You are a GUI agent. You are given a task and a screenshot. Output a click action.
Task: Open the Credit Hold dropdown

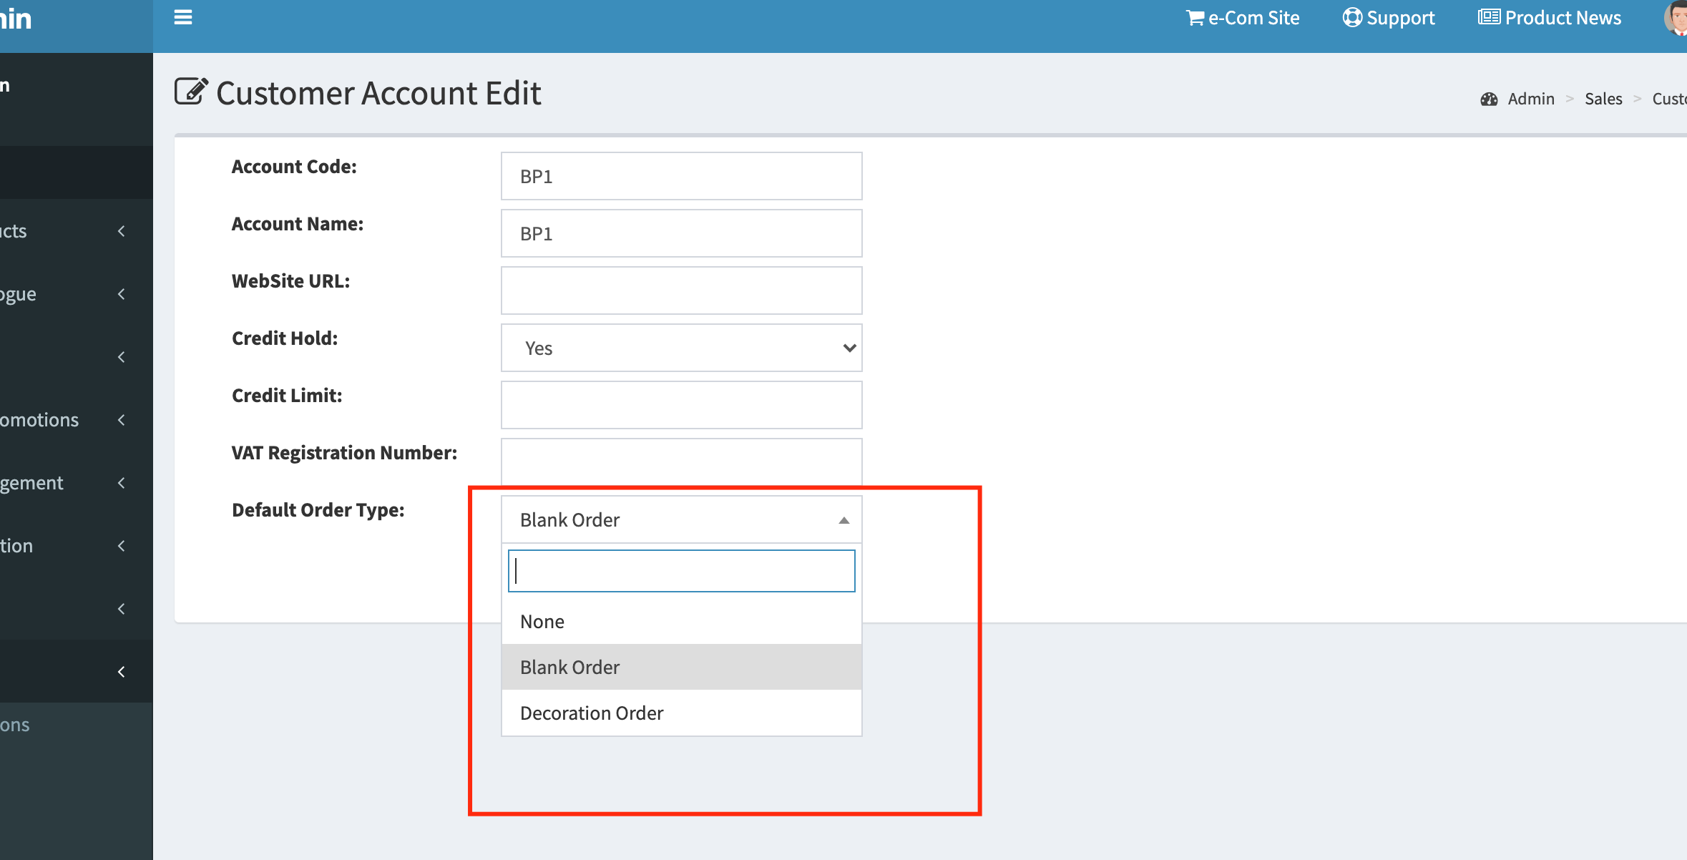(x=681, y=348)
